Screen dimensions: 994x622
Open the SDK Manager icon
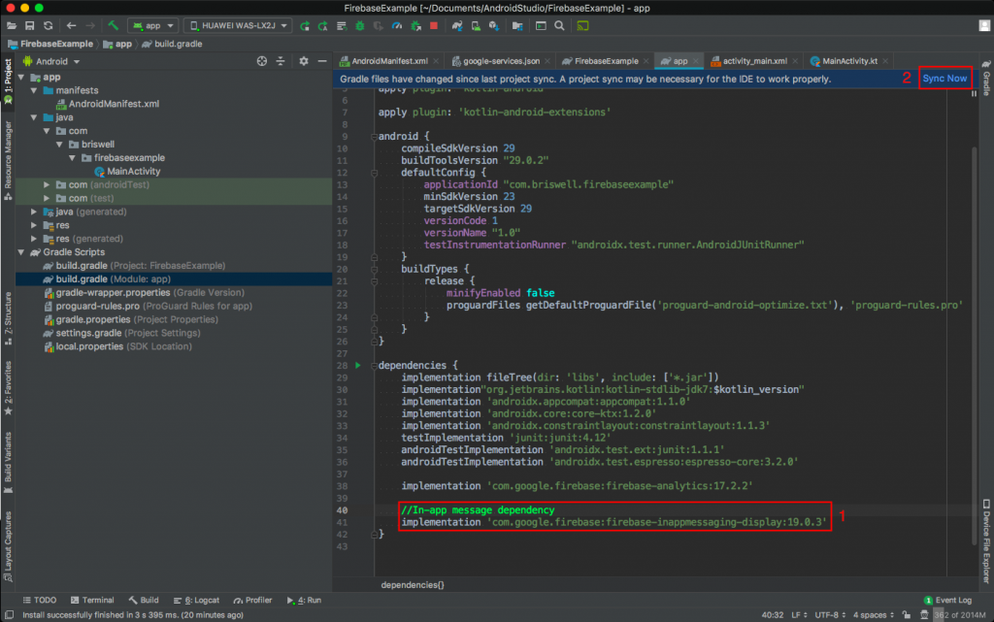click(494, 26)
